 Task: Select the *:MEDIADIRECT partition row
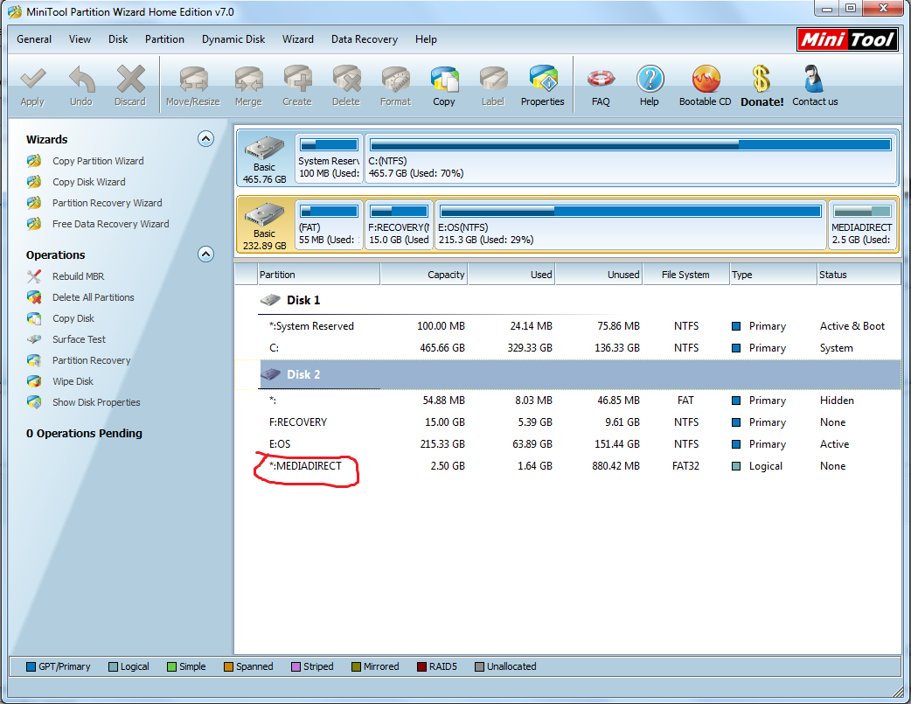tap(567, 466)
